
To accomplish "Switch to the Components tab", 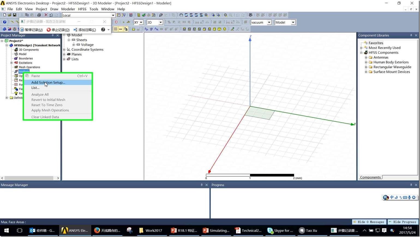I will [370, 177].
